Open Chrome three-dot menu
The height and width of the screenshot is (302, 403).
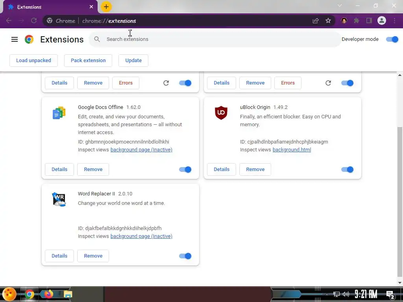[394, 20]
